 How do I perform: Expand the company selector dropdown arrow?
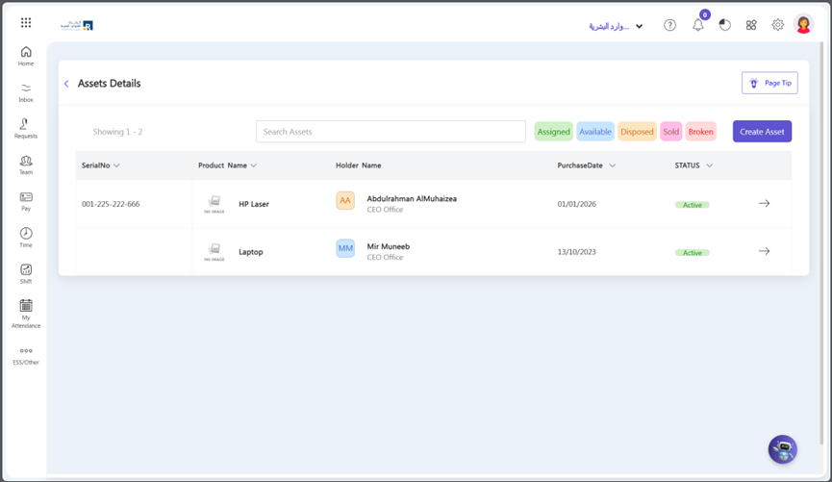639,26
